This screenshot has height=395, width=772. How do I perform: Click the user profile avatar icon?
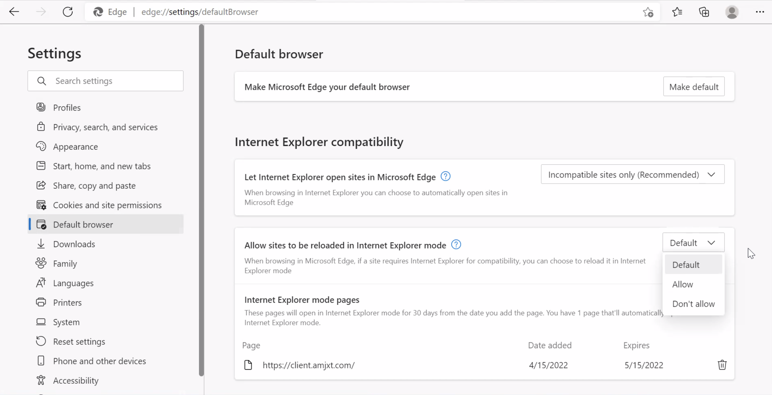(732, 12)
